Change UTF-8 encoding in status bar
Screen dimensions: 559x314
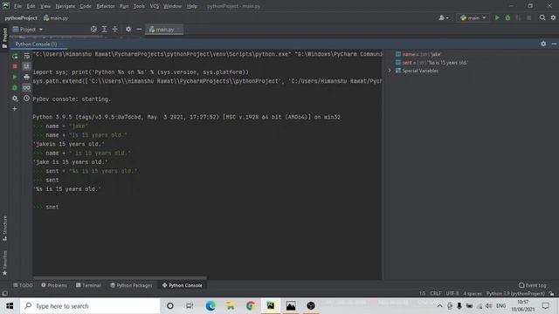(x=452, y=293)
